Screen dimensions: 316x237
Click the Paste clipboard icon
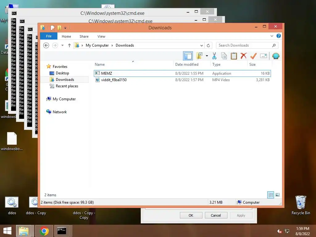pos(234,56)
